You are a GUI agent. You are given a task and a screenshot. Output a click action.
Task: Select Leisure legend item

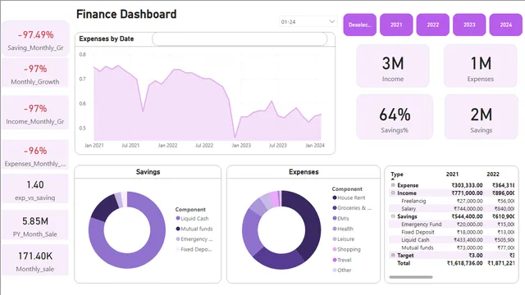(x=343, y=239)
